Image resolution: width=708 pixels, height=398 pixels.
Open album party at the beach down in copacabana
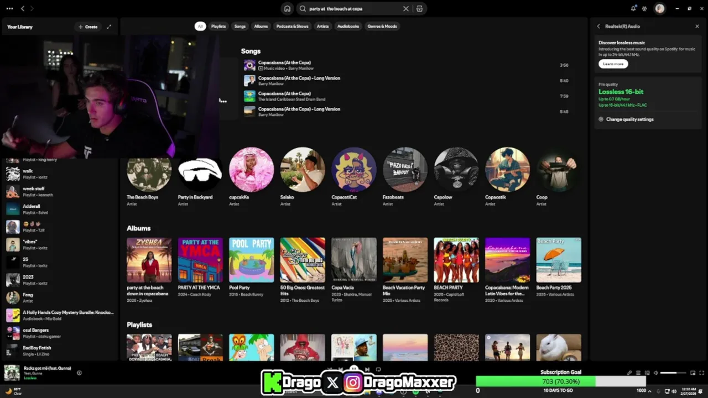[x=149, y=270]
